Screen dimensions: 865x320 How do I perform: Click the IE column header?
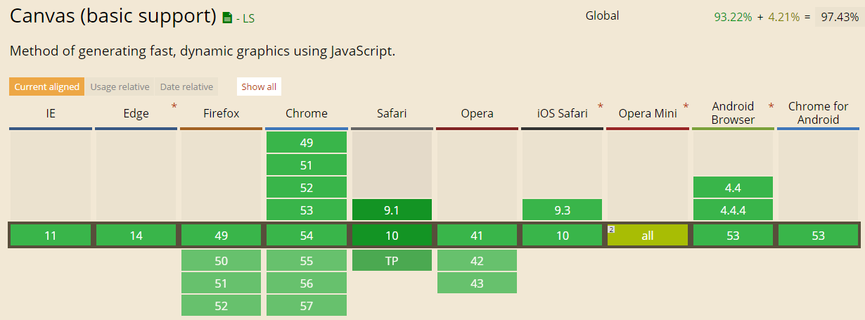(x=51, y=114)
